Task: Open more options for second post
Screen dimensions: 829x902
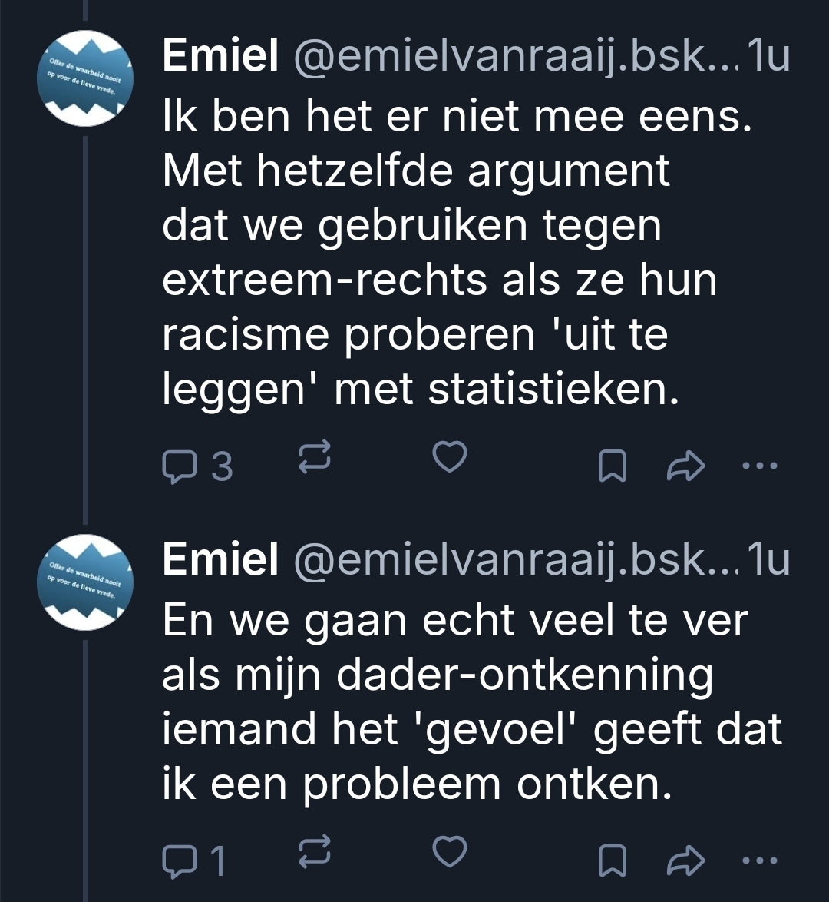Action: click(x=761, y=860)
